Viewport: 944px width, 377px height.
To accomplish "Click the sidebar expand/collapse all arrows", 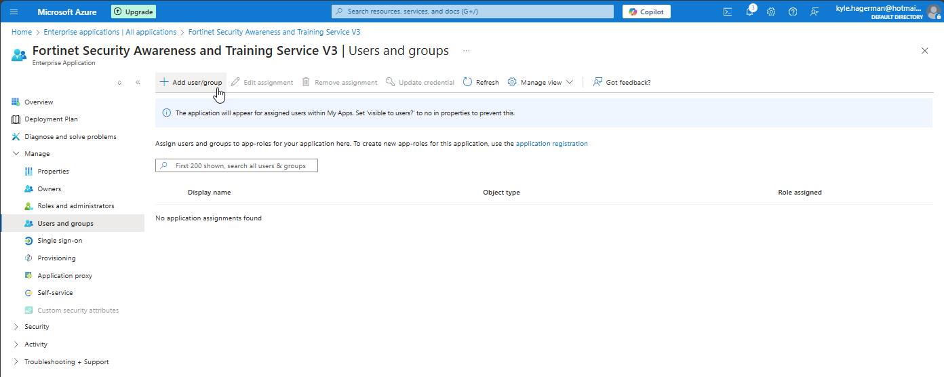I will tap(119, 82).
